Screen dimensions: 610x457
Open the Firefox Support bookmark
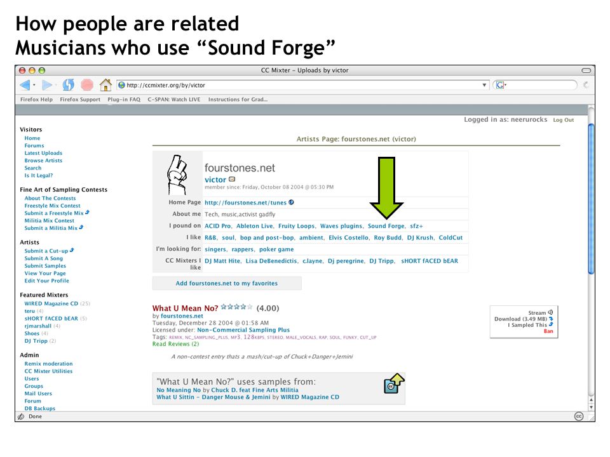(x=80, y=100)
